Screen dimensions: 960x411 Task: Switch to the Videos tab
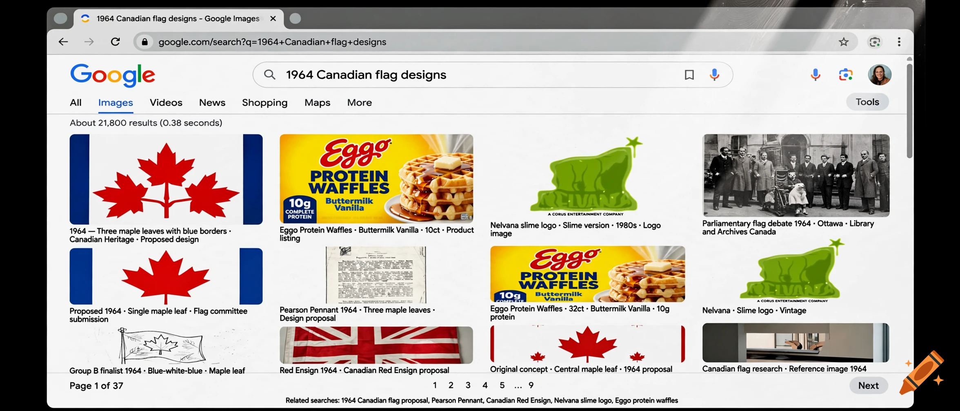click(166, 102)
